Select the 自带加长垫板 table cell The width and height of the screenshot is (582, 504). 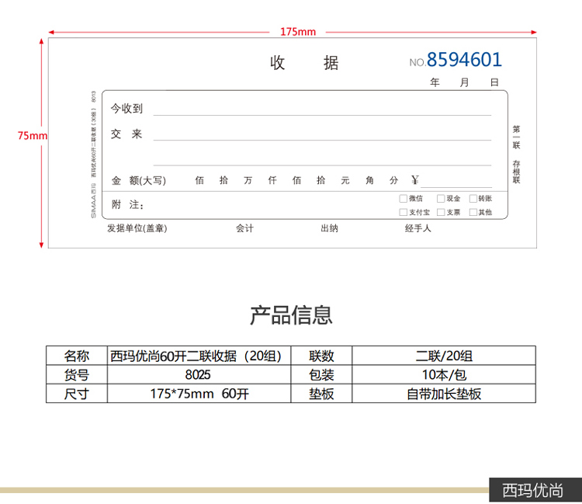point(444,394)
